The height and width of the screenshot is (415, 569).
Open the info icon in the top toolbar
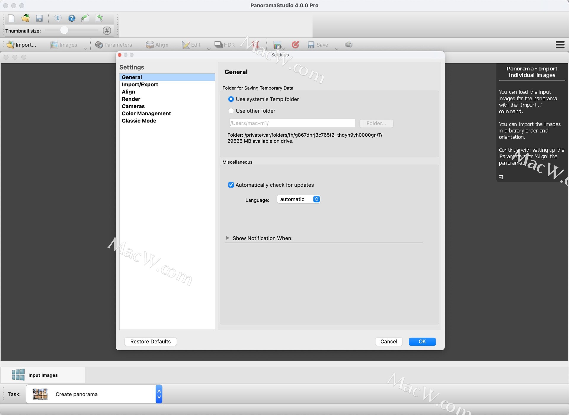[57, 18]
